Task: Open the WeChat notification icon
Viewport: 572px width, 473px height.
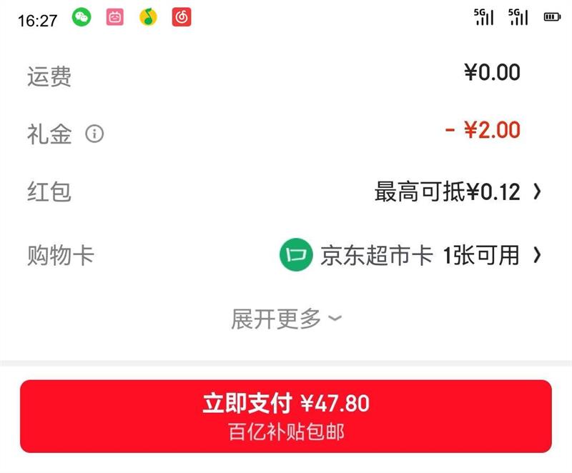Action: (82, 17)
